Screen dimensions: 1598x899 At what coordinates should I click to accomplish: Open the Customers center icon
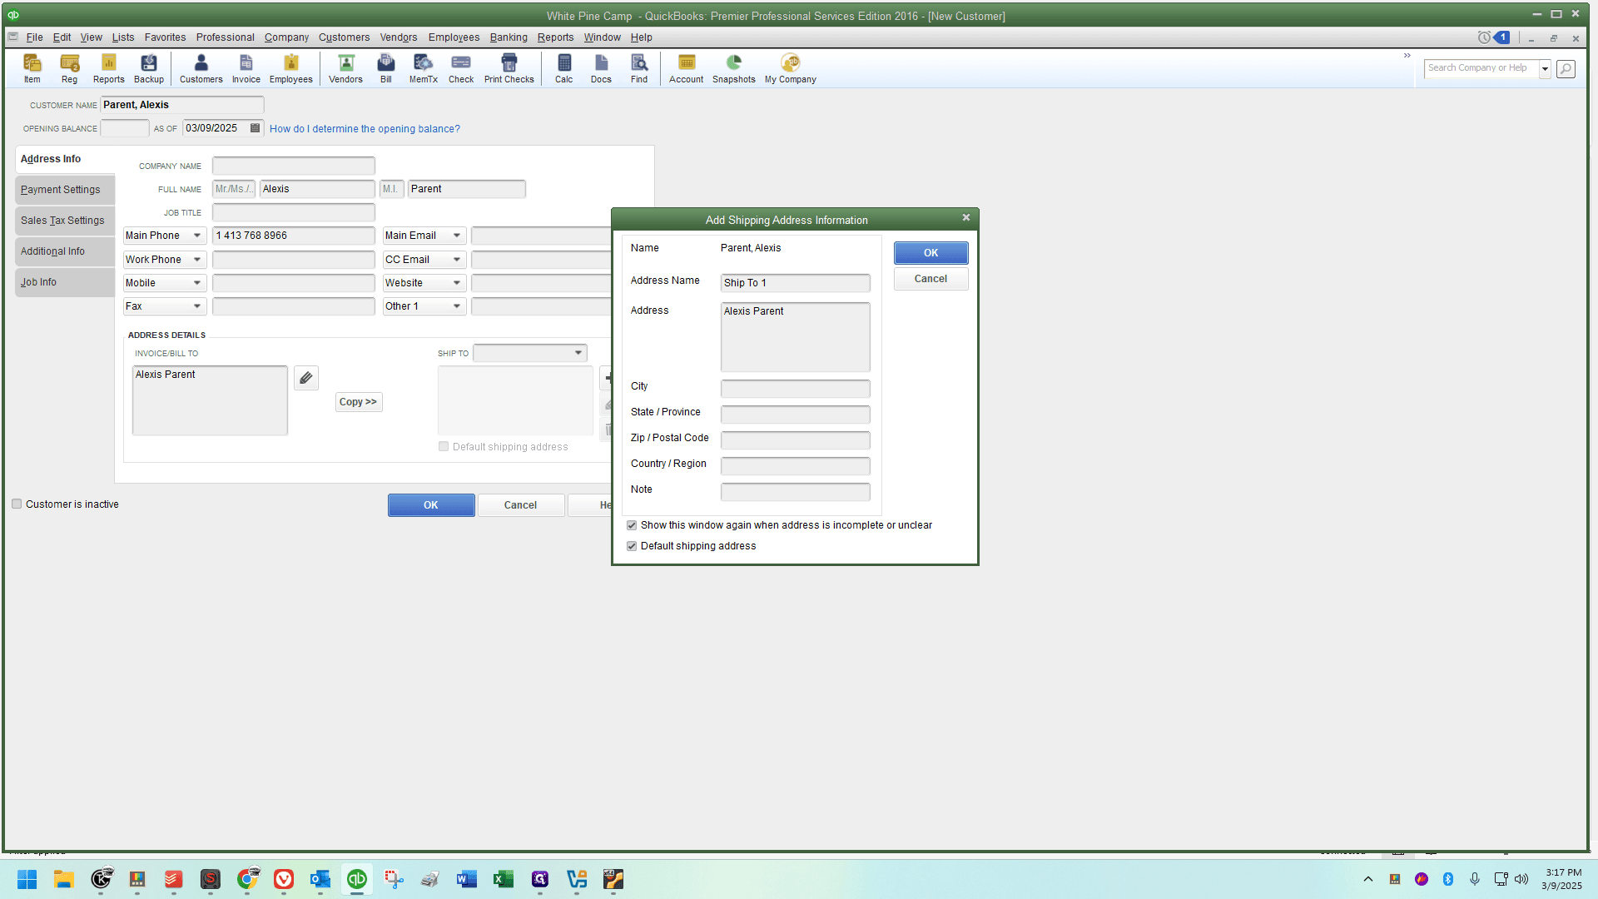coord(201,68)
